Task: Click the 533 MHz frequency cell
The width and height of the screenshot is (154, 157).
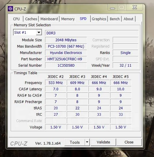Action: [x=56, y=83]
